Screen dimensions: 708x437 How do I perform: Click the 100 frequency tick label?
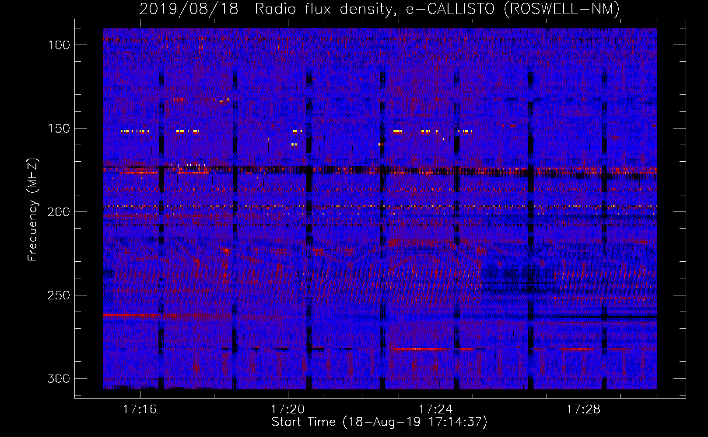[59, 45]
